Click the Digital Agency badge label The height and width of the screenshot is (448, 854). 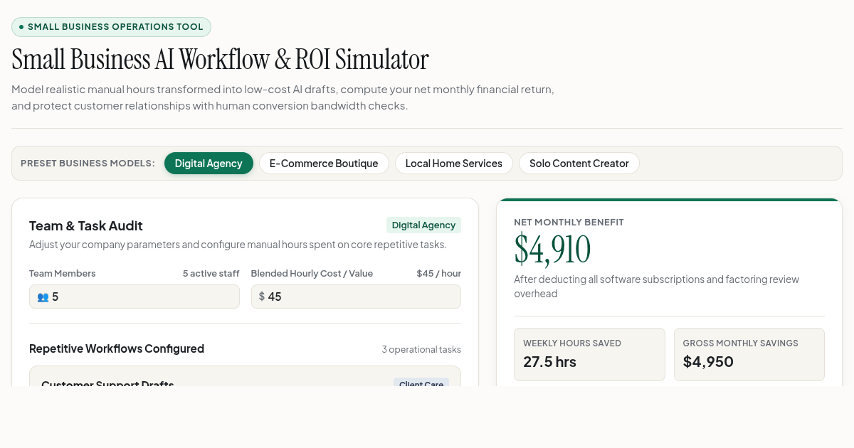[423, 225]
